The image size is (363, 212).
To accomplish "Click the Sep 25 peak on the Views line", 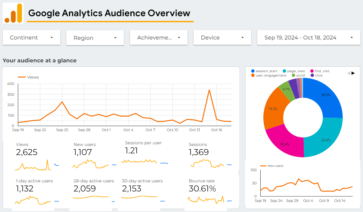I will click(x=62, y=102).
